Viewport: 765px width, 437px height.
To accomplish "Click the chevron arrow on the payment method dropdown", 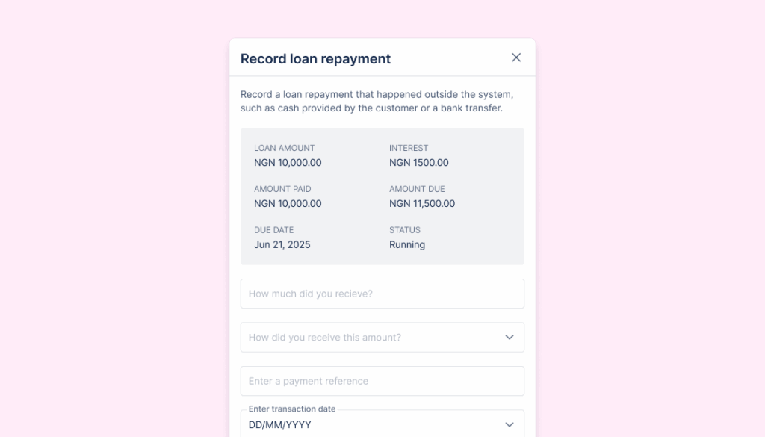I will 510,338.
